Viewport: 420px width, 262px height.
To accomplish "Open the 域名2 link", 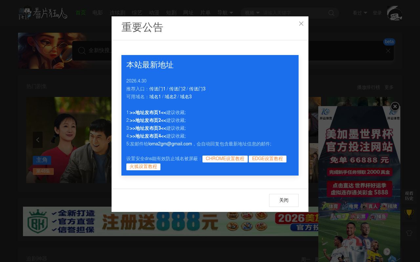I will coord(170,97).
